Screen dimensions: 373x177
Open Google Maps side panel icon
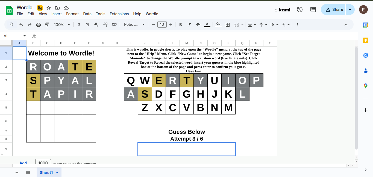pyautogui.click(x=366, y=86)
